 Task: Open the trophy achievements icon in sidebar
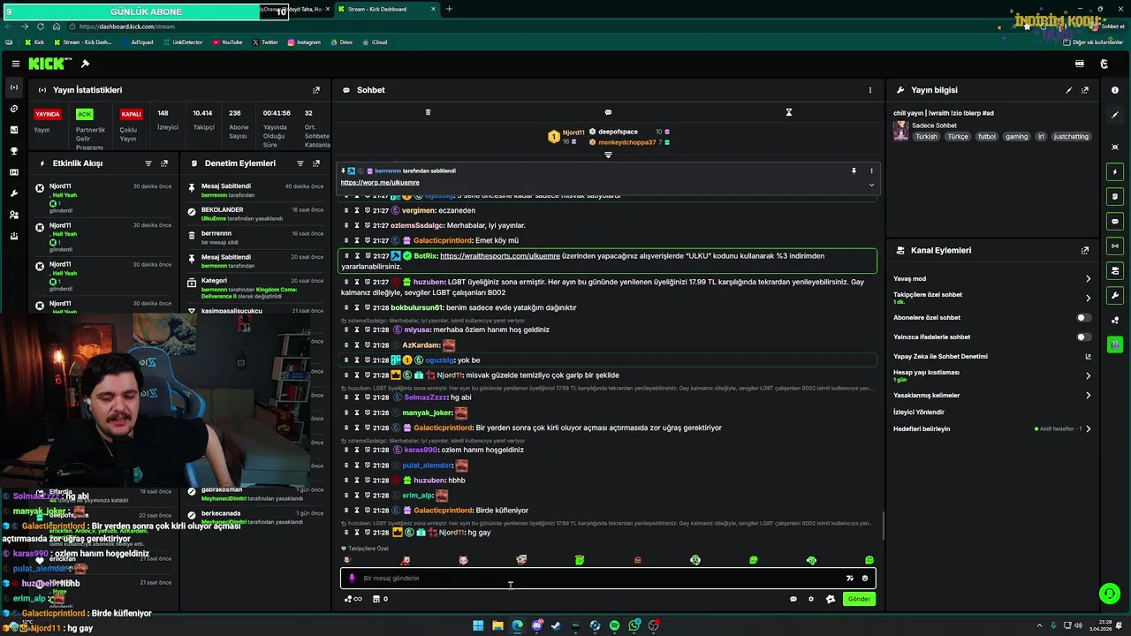[13, 151]
